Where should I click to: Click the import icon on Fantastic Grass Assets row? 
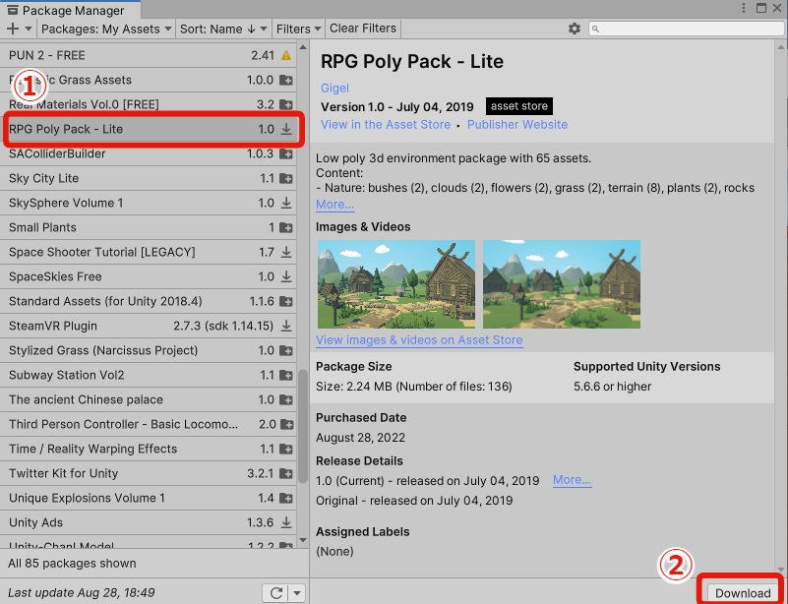(x=286, y=80)
